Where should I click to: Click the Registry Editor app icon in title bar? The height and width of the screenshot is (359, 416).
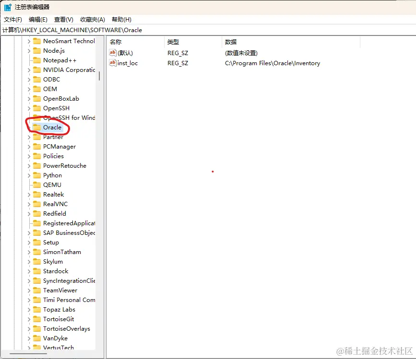pyautogui.click(x=8, y=7)
